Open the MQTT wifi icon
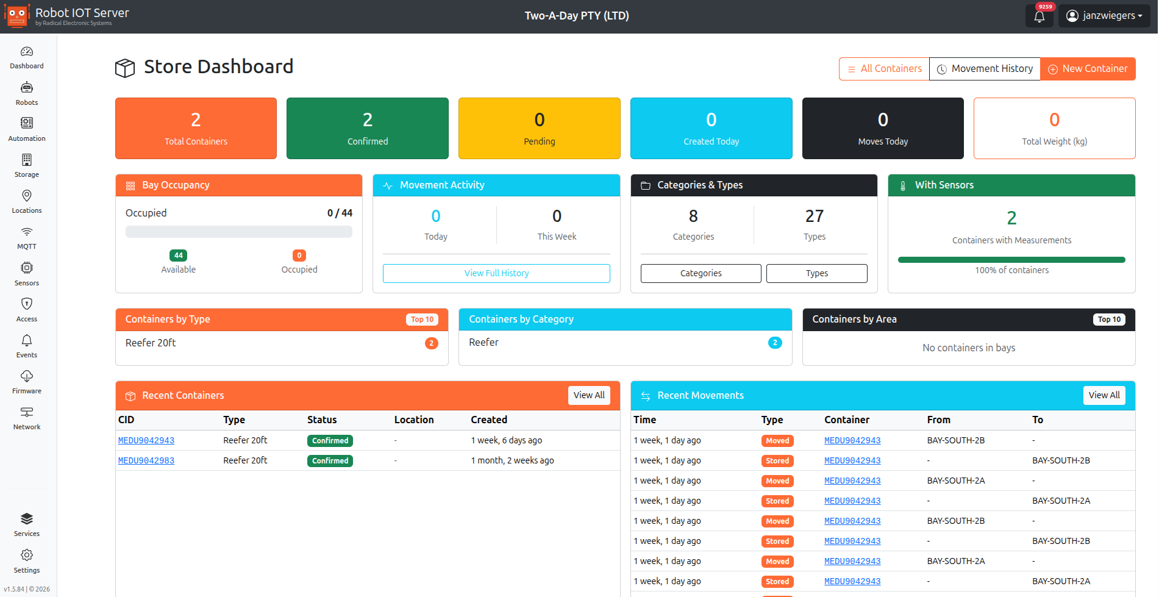 point(27,232)
